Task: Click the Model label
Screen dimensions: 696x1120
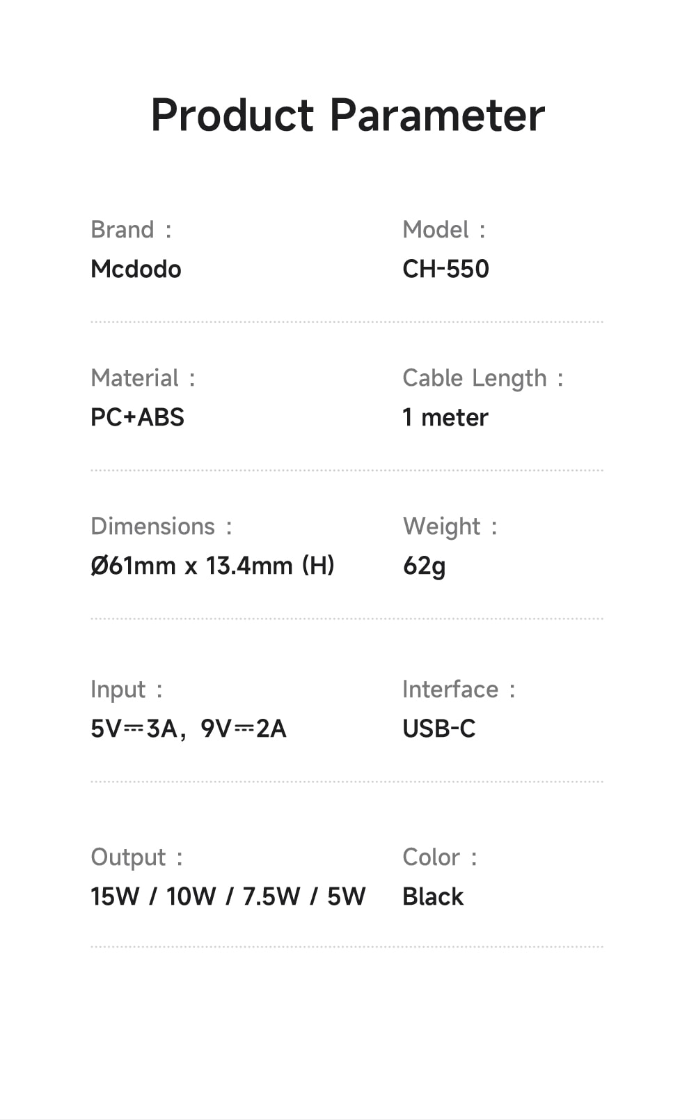Action: coord(436,229)
